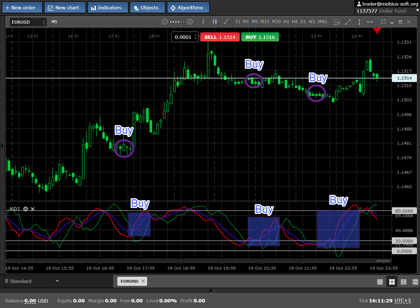The image size is (420, 308).
Task: Open KDJ indicator settings gear
Action: [x=25, y=209]
